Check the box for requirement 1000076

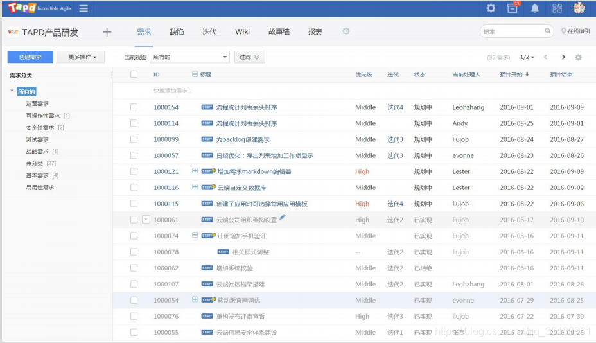point(134,316)
